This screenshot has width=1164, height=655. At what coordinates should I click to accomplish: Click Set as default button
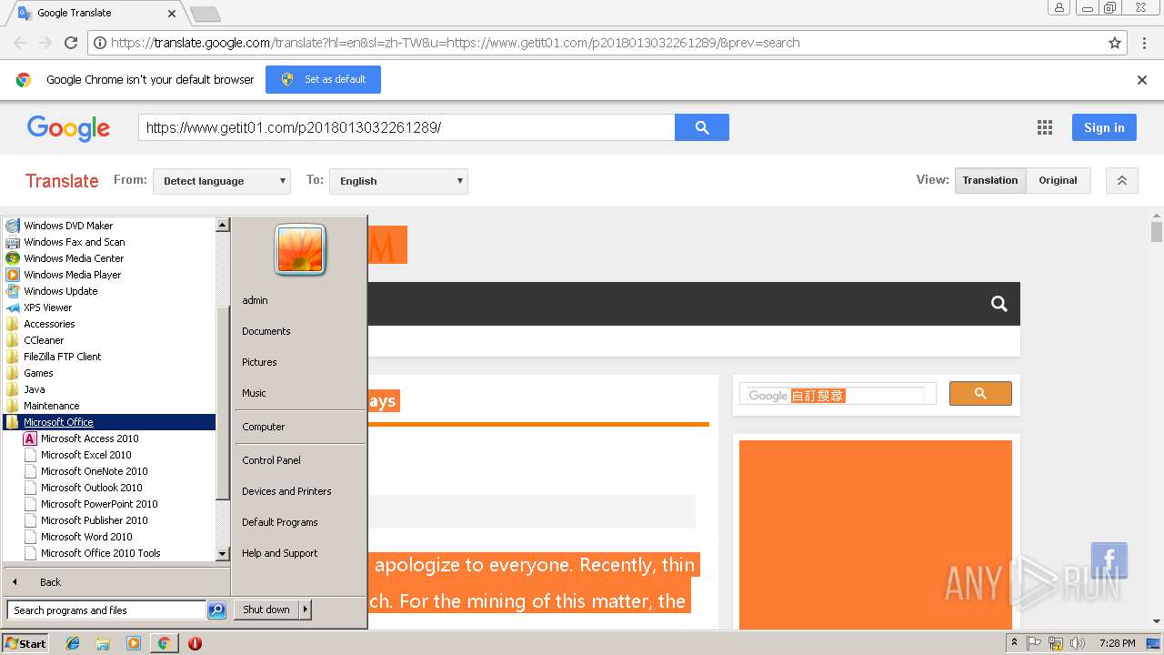coord(323,79)
